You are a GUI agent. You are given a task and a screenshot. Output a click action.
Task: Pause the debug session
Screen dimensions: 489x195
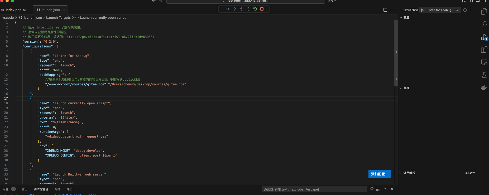click(x=228, y=9)
